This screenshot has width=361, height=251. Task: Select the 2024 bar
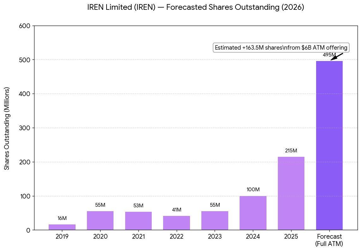(x=253, y=213)
